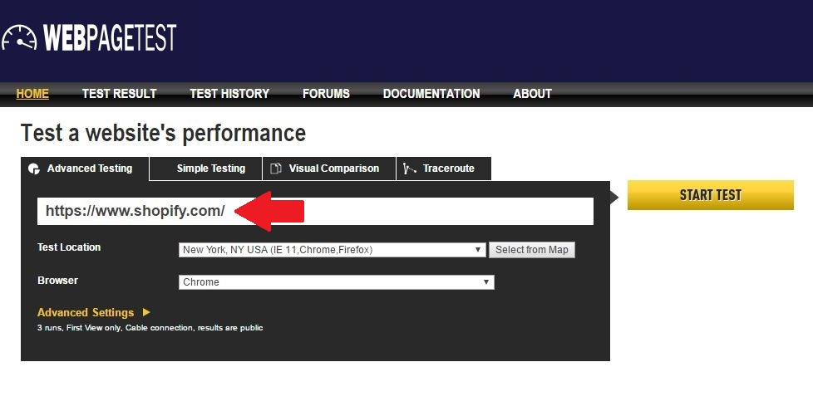This screenshot has width=813, height=406.
Task: Click the URL field containing shopify.com
Action: 315,211
